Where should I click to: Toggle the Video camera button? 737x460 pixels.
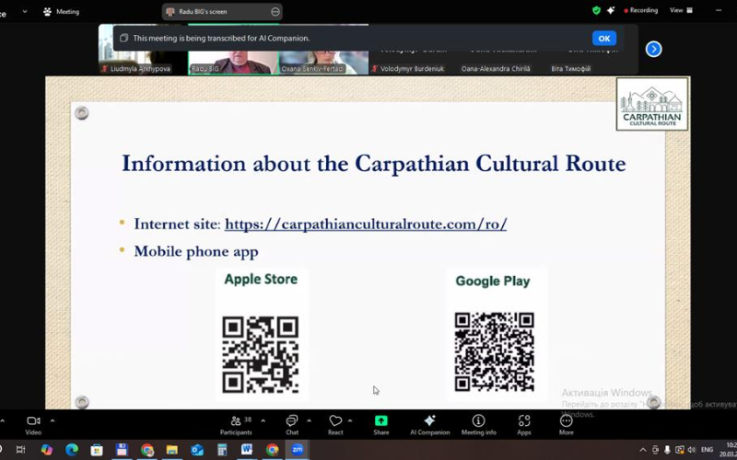tap(33, 425)
